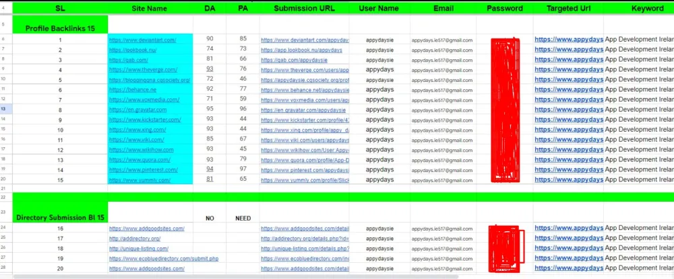Open the behance.ne site name link

click(x=132, y=90)
